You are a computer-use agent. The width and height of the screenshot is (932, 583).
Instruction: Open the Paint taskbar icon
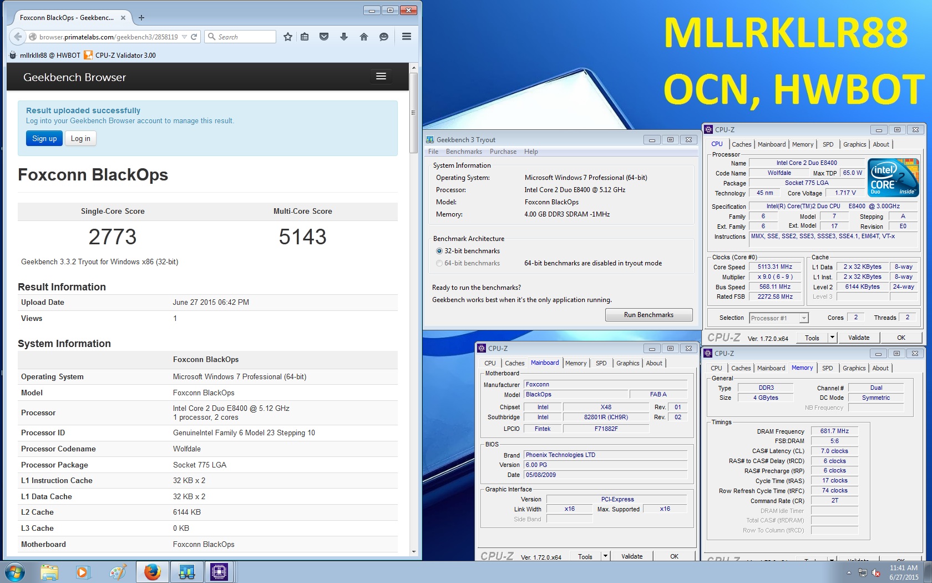117,572
